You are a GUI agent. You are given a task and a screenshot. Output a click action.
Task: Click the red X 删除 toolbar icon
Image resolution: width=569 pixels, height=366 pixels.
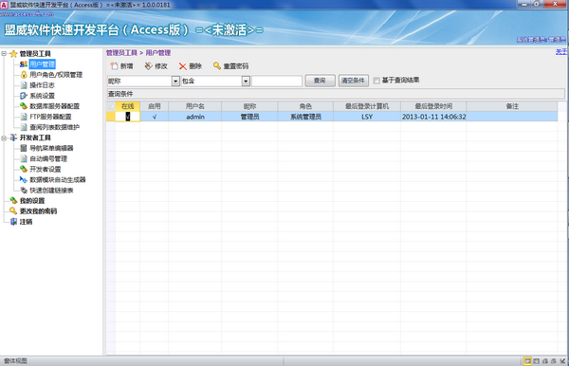[x=182, y=66]
